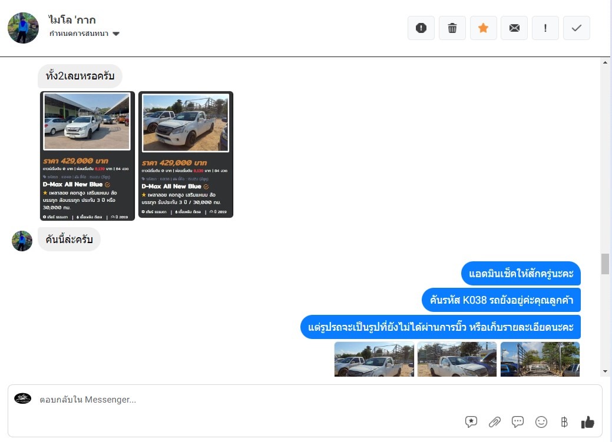Select message mentioning K038
This screenshot has width=612, height=442.
(x=501, y=300)
